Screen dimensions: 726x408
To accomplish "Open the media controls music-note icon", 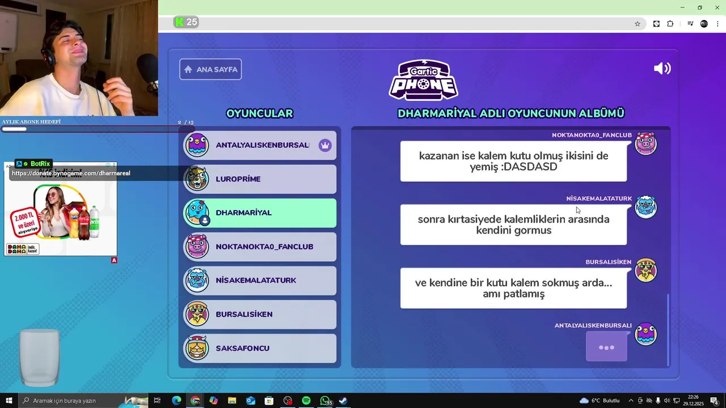I will 690,24.
